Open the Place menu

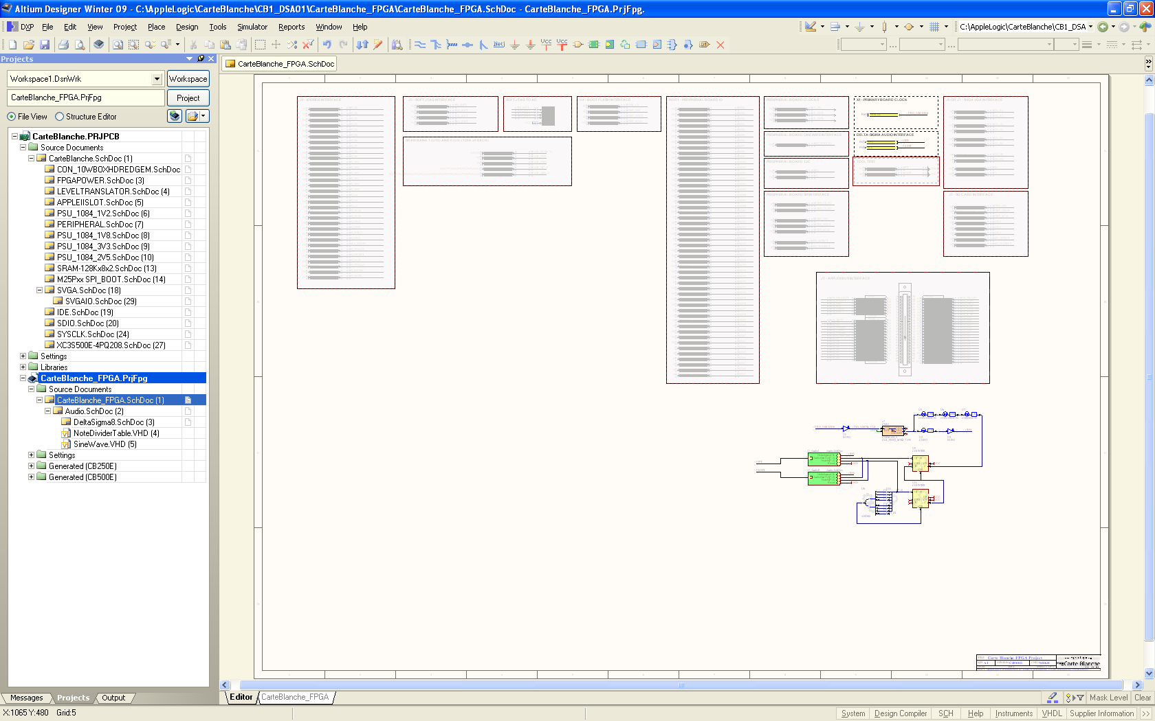click(156, 27)
